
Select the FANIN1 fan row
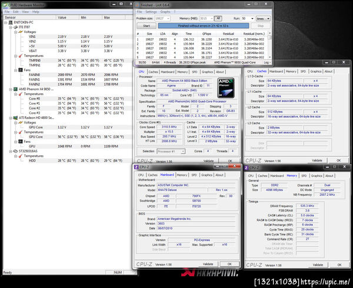[68, 79]
